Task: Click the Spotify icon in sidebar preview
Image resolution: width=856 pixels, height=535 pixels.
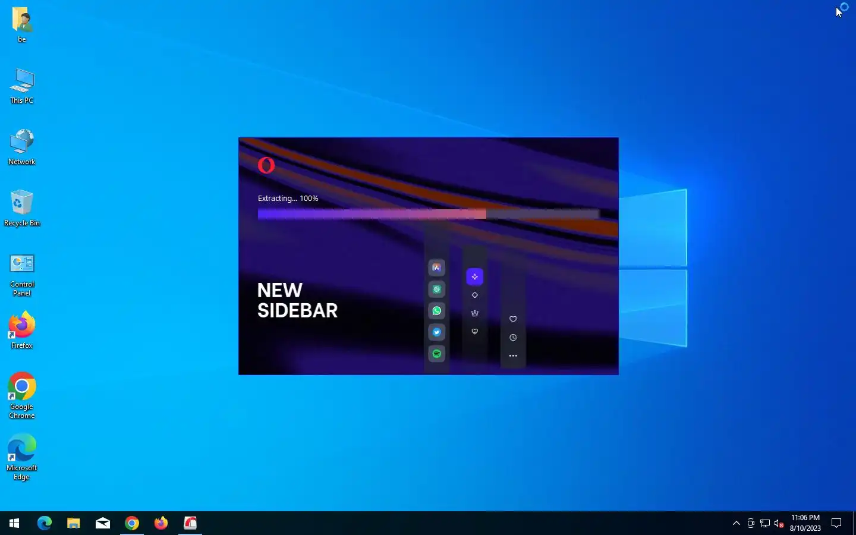Action: [437, 354]
